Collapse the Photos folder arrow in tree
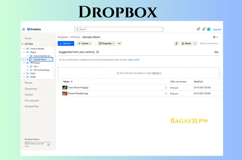242x160 pixels. pos(24,52)
